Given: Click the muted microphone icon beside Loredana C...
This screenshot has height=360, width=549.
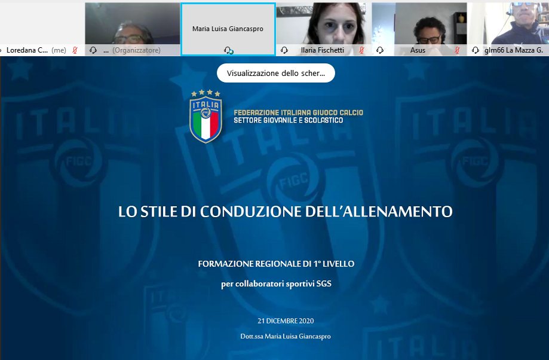Looking at the screenshot, I should [x=75, y=50].
